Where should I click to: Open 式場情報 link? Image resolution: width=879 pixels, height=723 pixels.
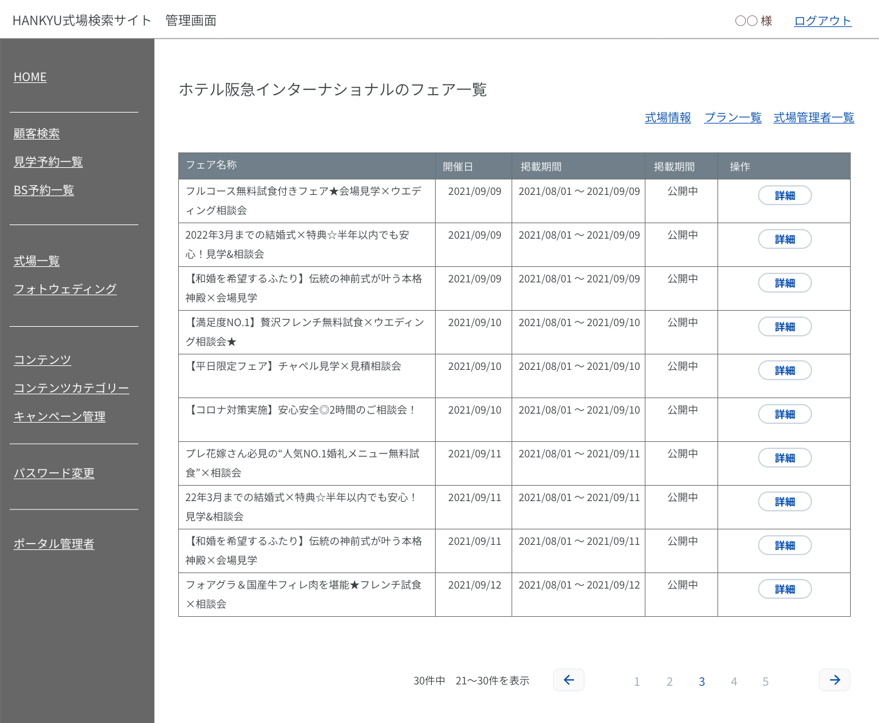tap(667, 118)
